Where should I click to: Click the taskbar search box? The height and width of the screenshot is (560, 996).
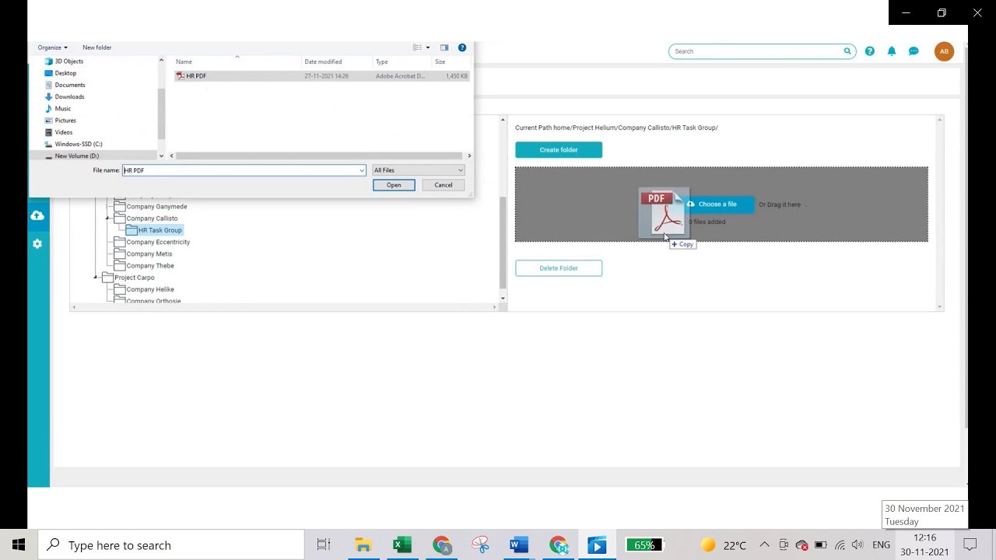[171, 545]
